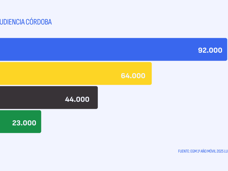The image size is (228, 171).
Task: Click the 23.000 value label
Action: tap(24, 123)
